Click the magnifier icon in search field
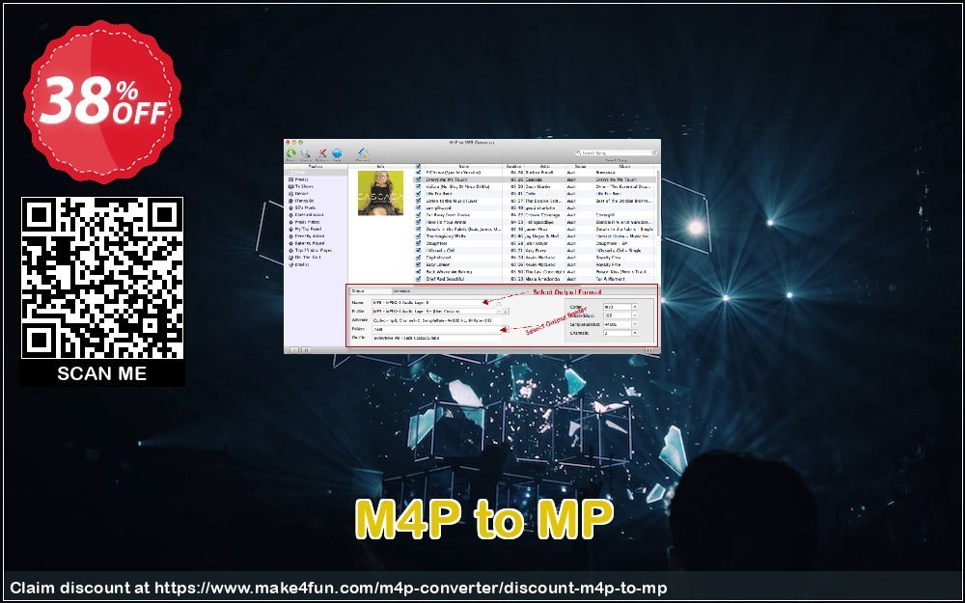This screenshot has width=965, height=603. tap(579, 152)
